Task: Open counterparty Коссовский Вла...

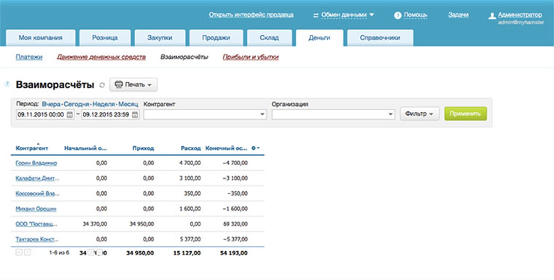Action: point(37,193)
